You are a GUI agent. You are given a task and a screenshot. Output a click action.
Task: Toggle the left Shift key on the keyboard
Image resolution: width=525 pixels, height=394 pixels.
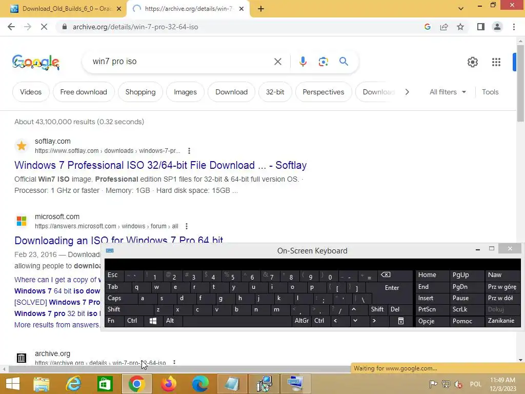click(x=130, y=309)
